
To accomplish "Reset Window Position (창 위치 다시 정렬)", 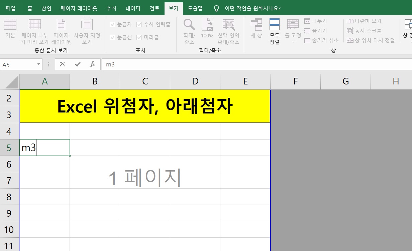I will [x=371, y=40].
